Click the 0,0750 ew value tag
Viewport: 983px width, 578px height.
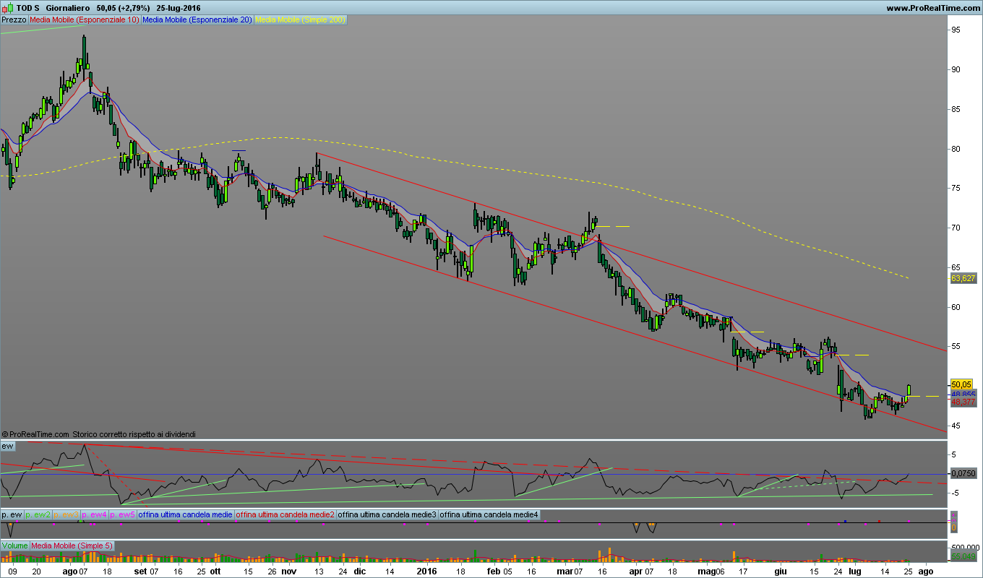click(963, 474)
